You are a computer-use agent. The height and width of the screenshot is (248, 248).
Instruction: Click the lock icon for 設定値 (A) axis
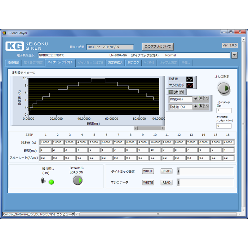pyautogui.click(x=196, y=106)
